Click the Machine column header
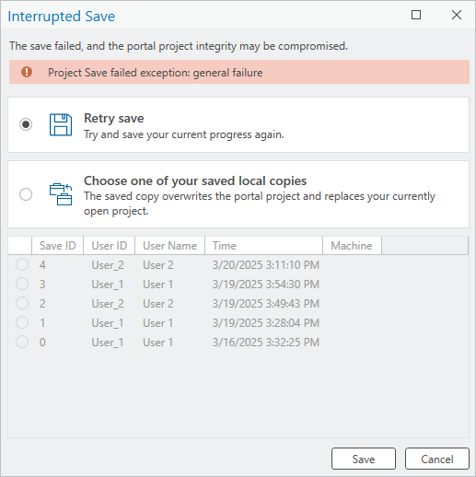The height and width of the screenshot is (477, 476). [x=352, y=246]
